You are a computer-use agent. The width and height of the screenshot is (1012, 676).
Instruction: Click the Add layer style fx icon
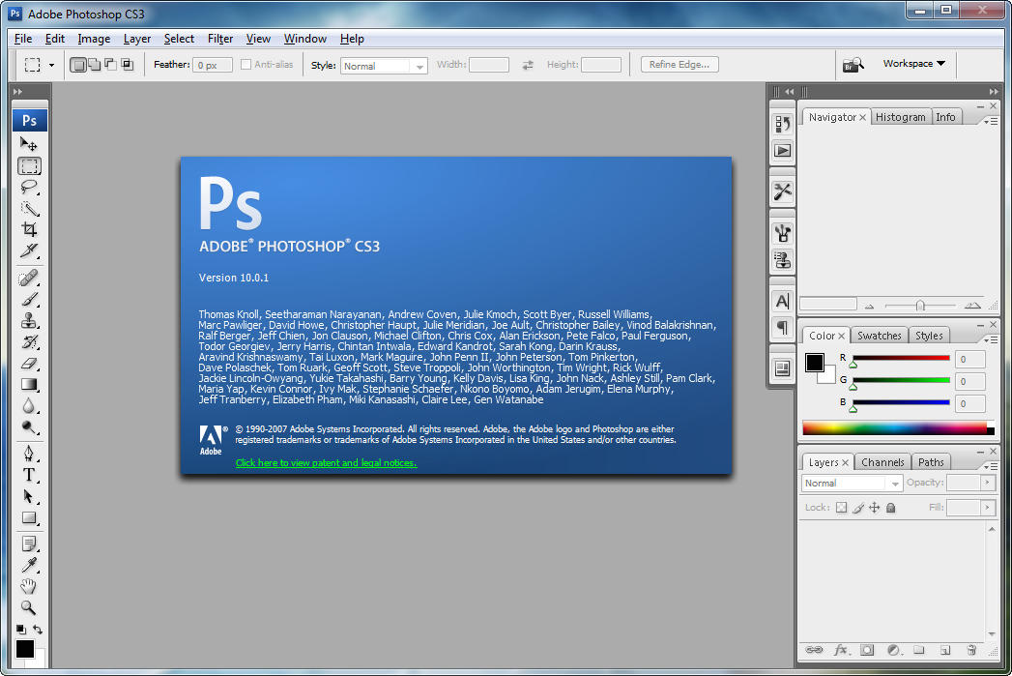[x=840, y=650]
